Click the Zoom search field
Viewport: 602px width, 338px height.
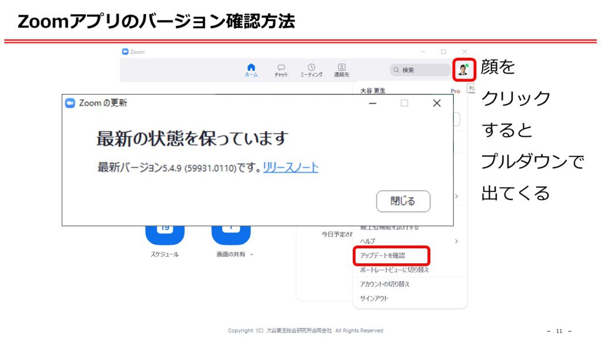click(420, 70)
